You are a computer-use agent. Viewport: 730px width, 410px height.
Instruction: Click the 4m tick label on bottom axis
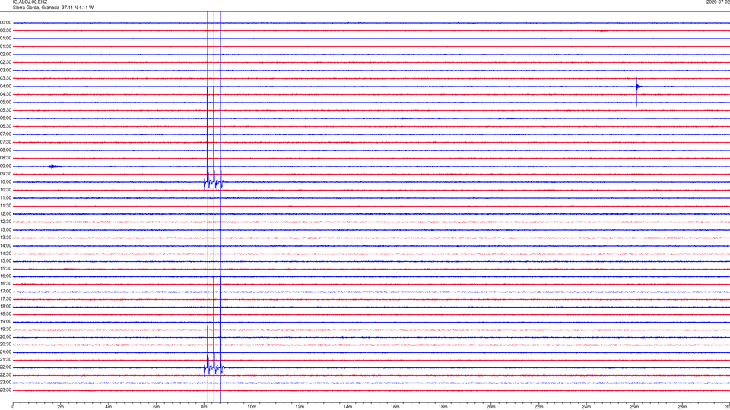click(109, 407)
